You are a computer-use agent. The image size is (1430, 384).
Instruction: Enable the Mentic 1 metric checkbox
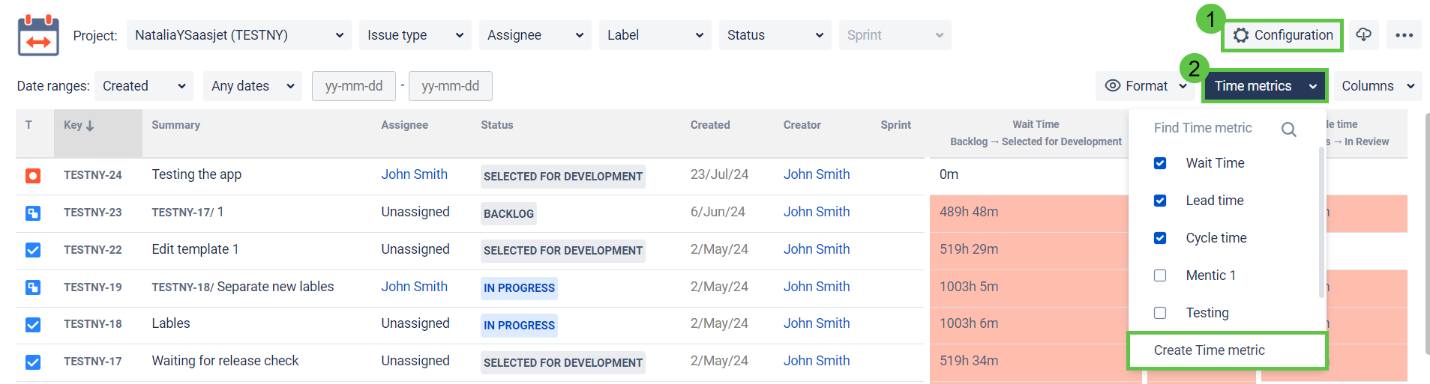1160,275
